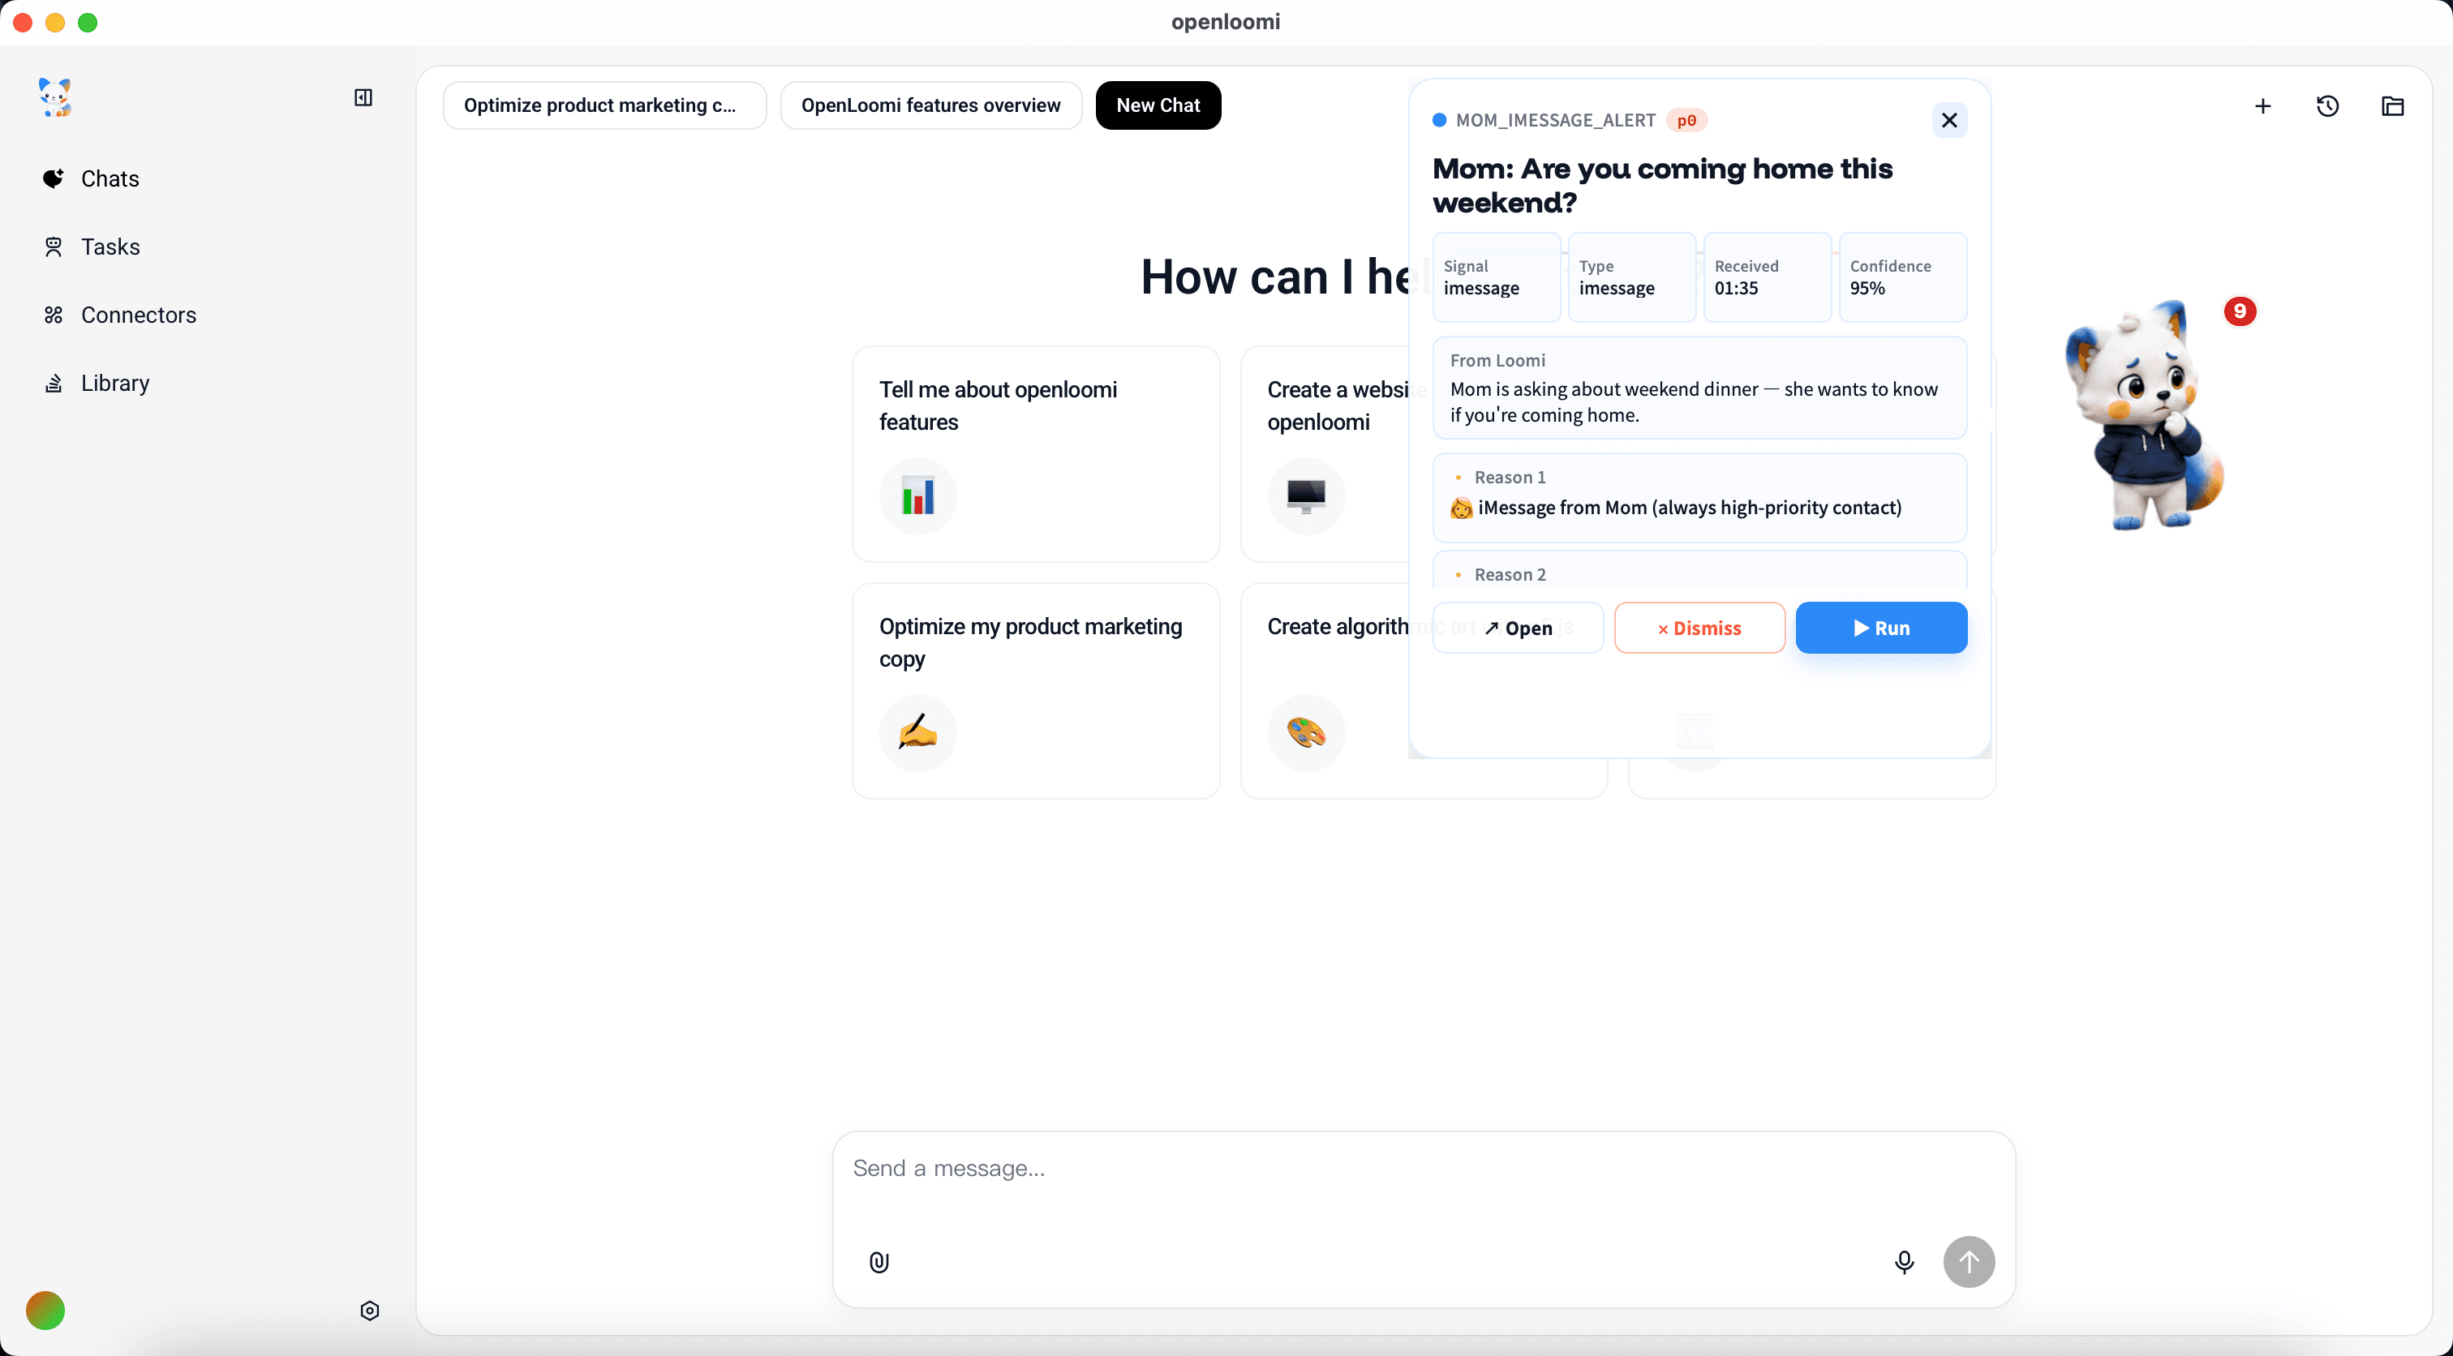
Task: Switch to Optimize product marketing tab
Action: 604,105
